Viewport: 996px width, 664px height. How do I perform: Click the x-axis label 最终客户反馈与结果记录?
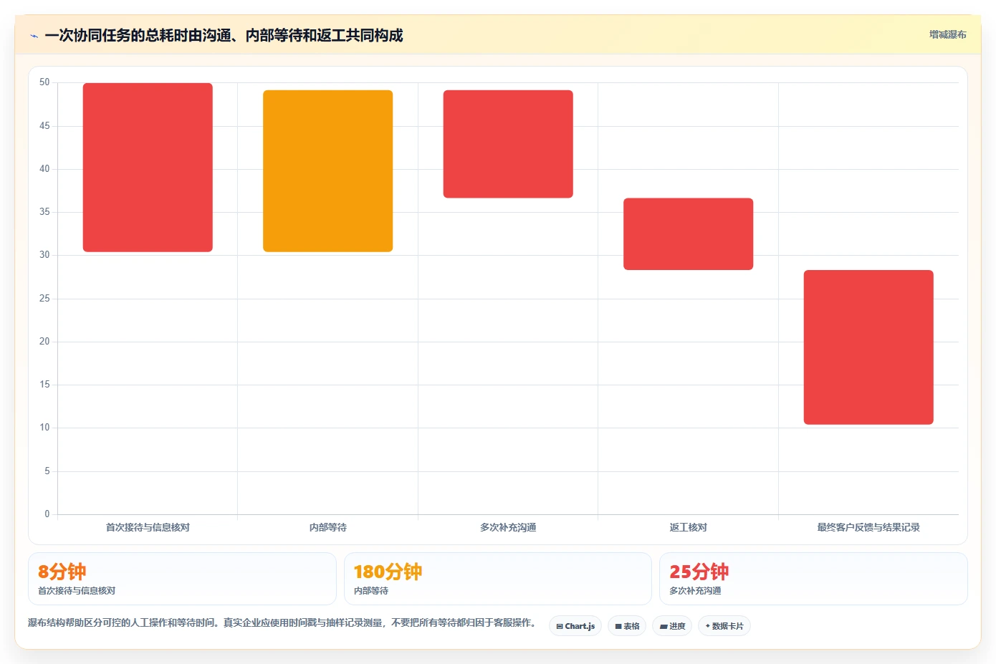(x=868, y=527)
